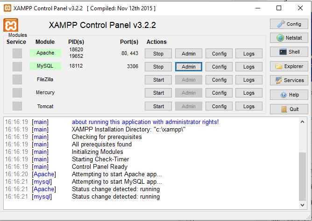Screen dimensions: 312x221
Task: Toggle the Apache service checkbox
Action: point(17,54)
